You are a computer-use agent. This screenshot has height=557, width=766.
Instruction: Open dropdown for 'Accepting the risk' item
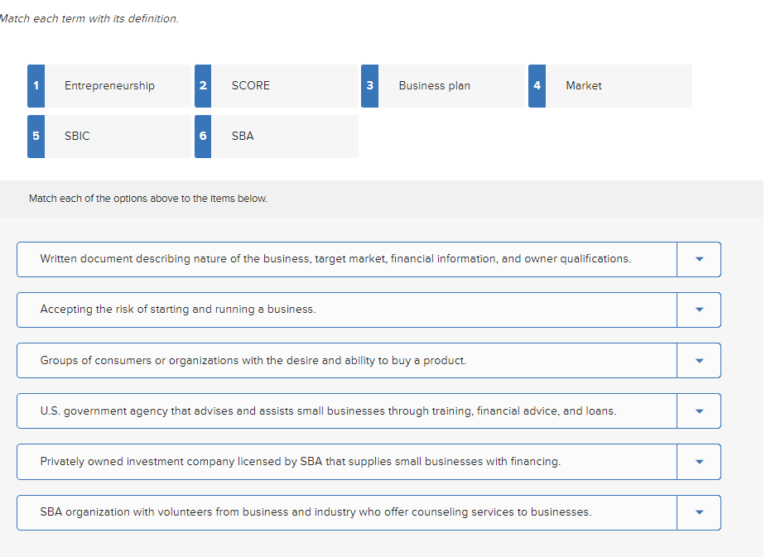coord(699,310)
